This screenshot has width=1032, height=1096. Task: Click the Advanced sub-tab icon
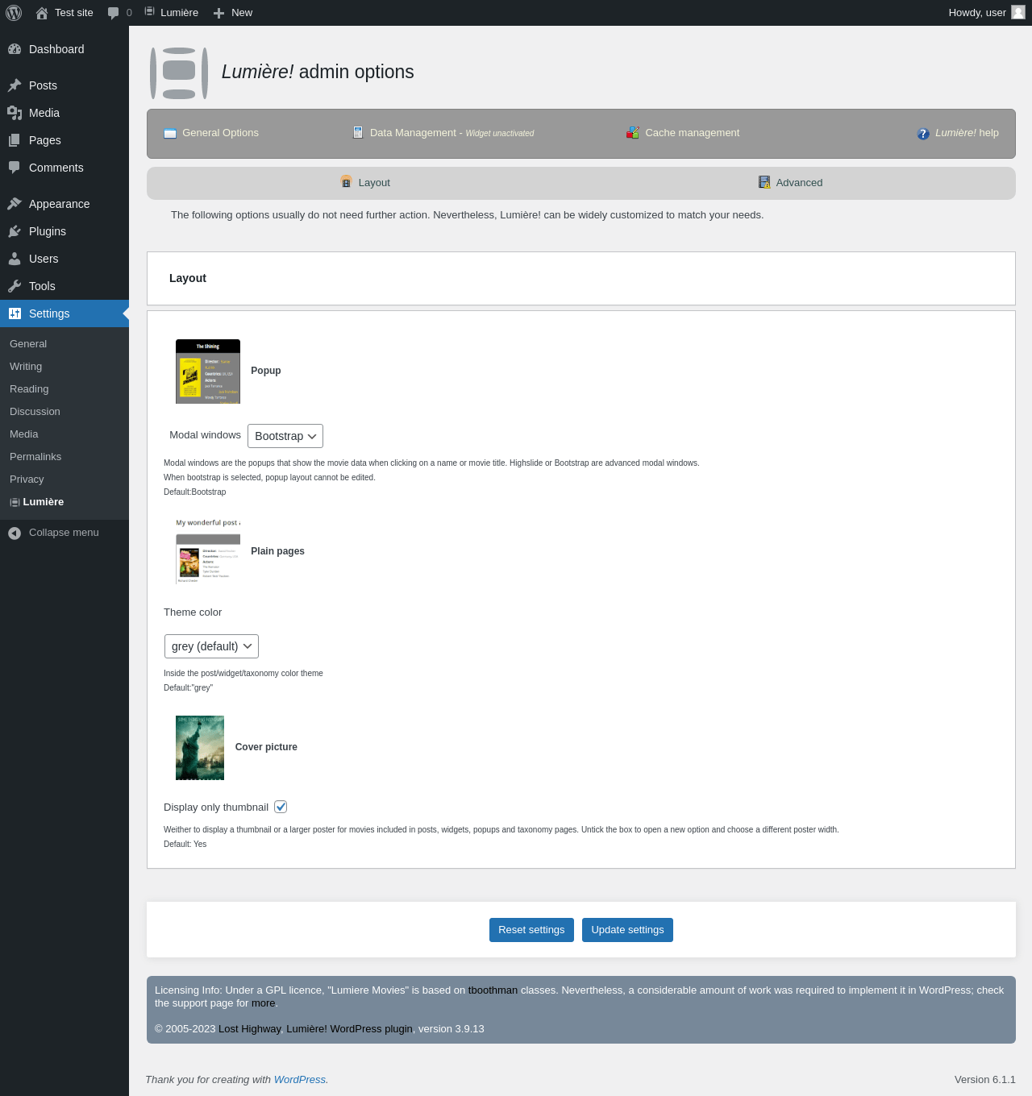click(764, 182)
